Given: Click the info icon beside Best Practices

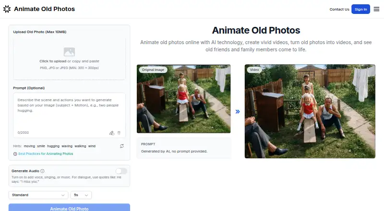Looking at the screenshot, I should 15,154.
